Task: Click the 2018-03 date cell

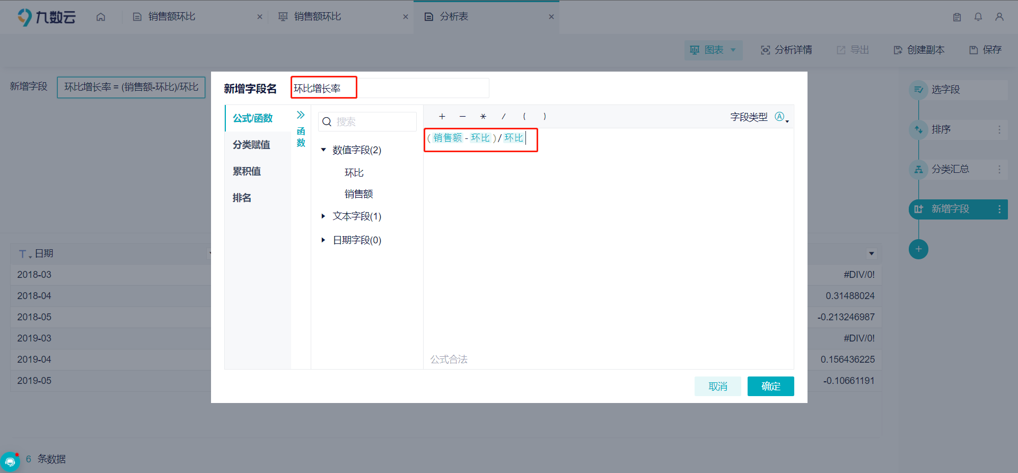Action: coord(34,275)
